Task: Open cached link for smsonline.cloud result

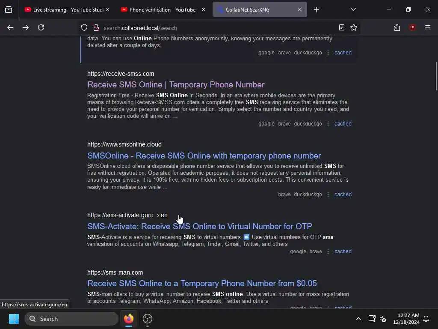Action: [343, 194]
